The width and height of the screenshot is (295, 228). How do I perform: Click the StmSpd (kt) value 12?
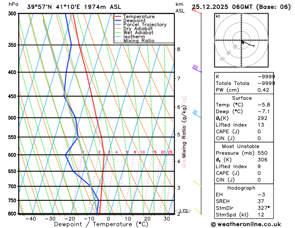(x=261, y=215)
